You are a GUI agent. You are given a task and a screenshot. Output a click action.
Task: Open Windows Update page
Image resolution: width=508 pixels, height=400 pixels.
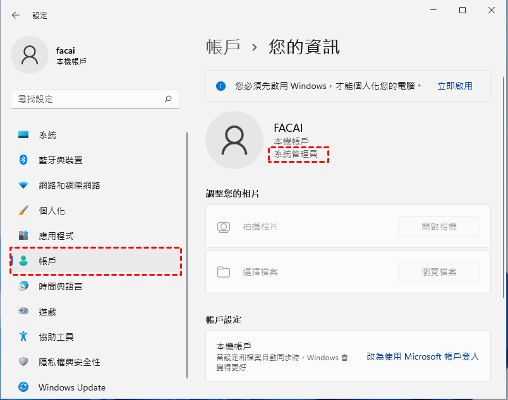[95, 387]
